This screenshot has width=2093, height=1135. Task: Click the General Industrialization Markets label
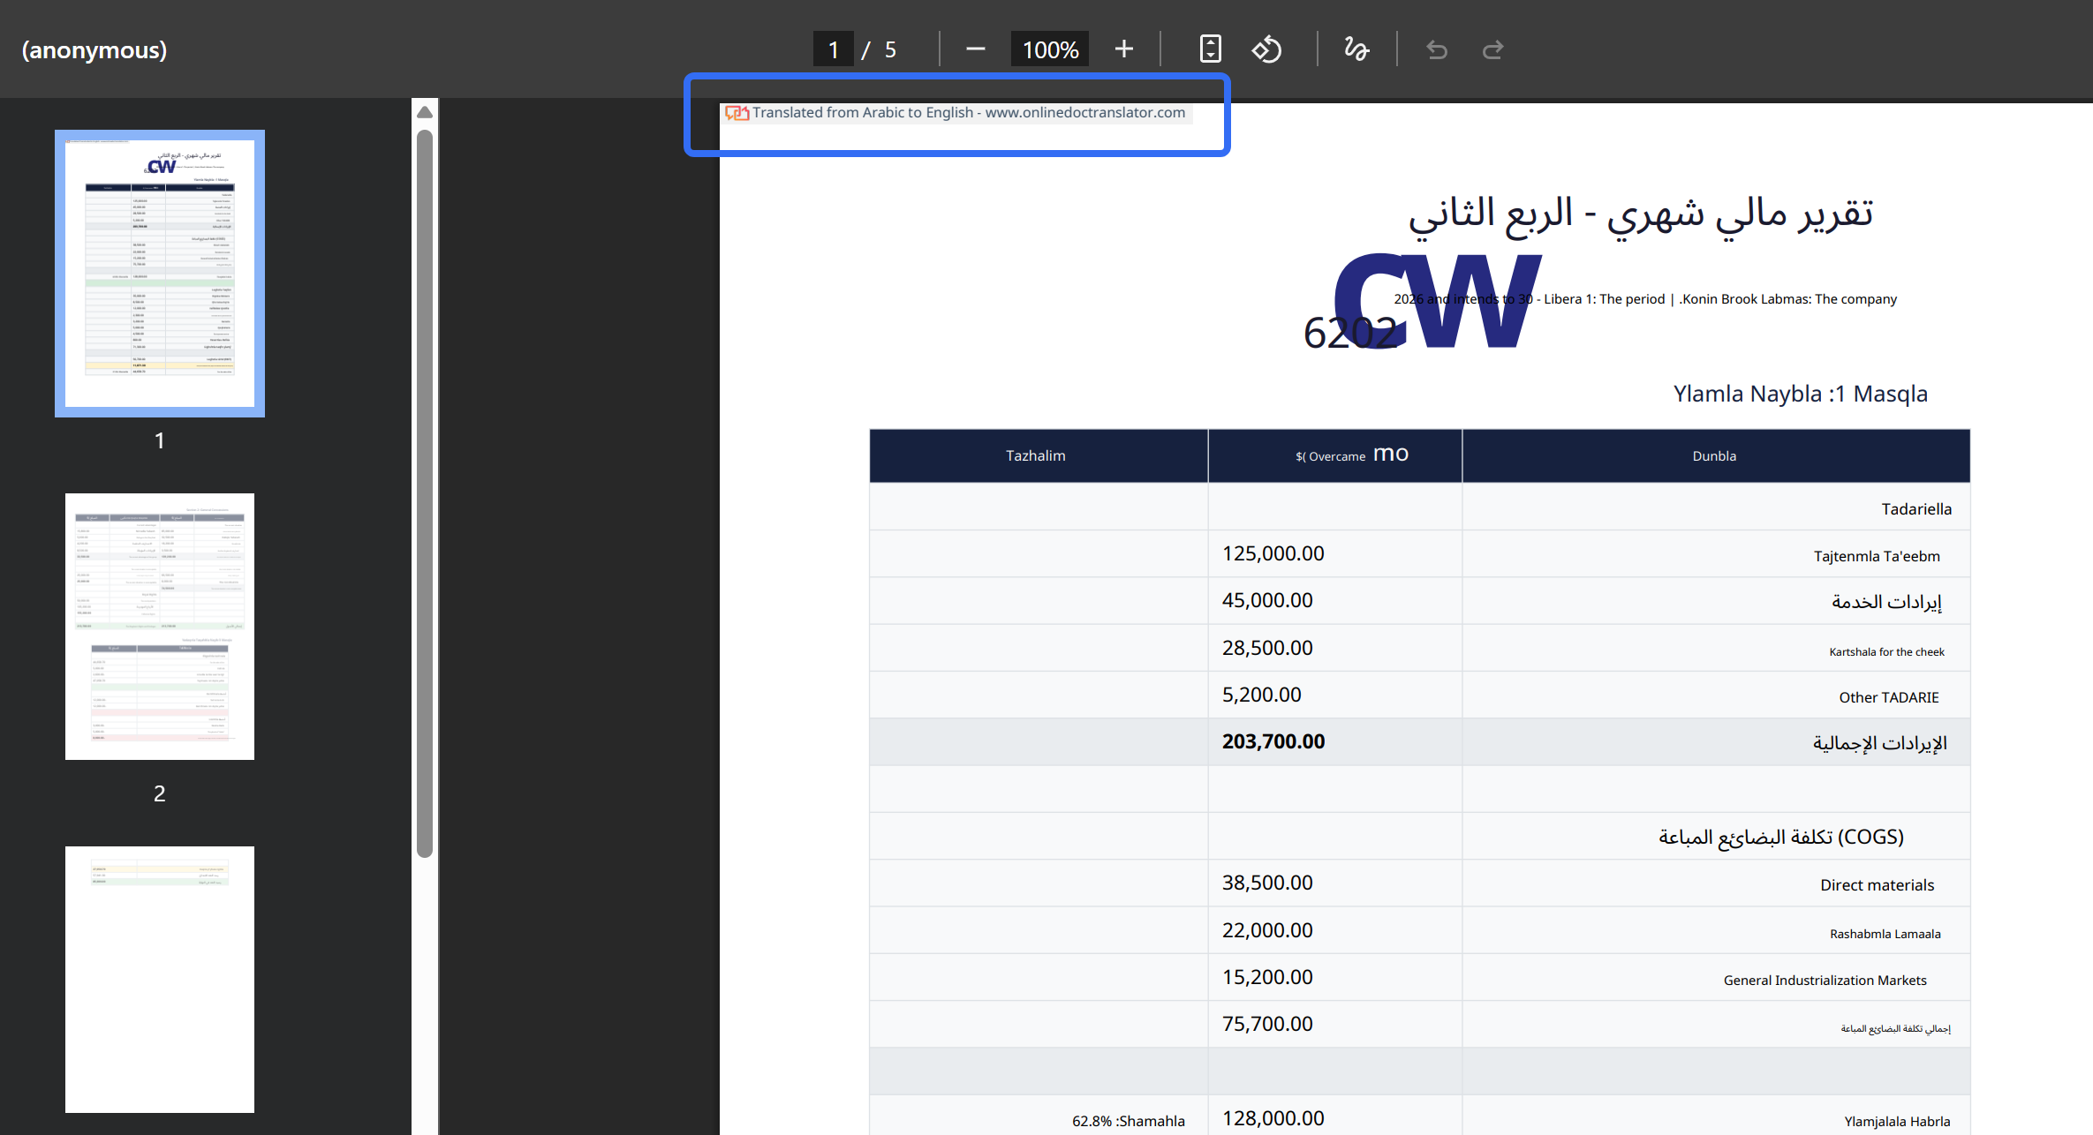pyautogui.click(x=1825, y=981)
